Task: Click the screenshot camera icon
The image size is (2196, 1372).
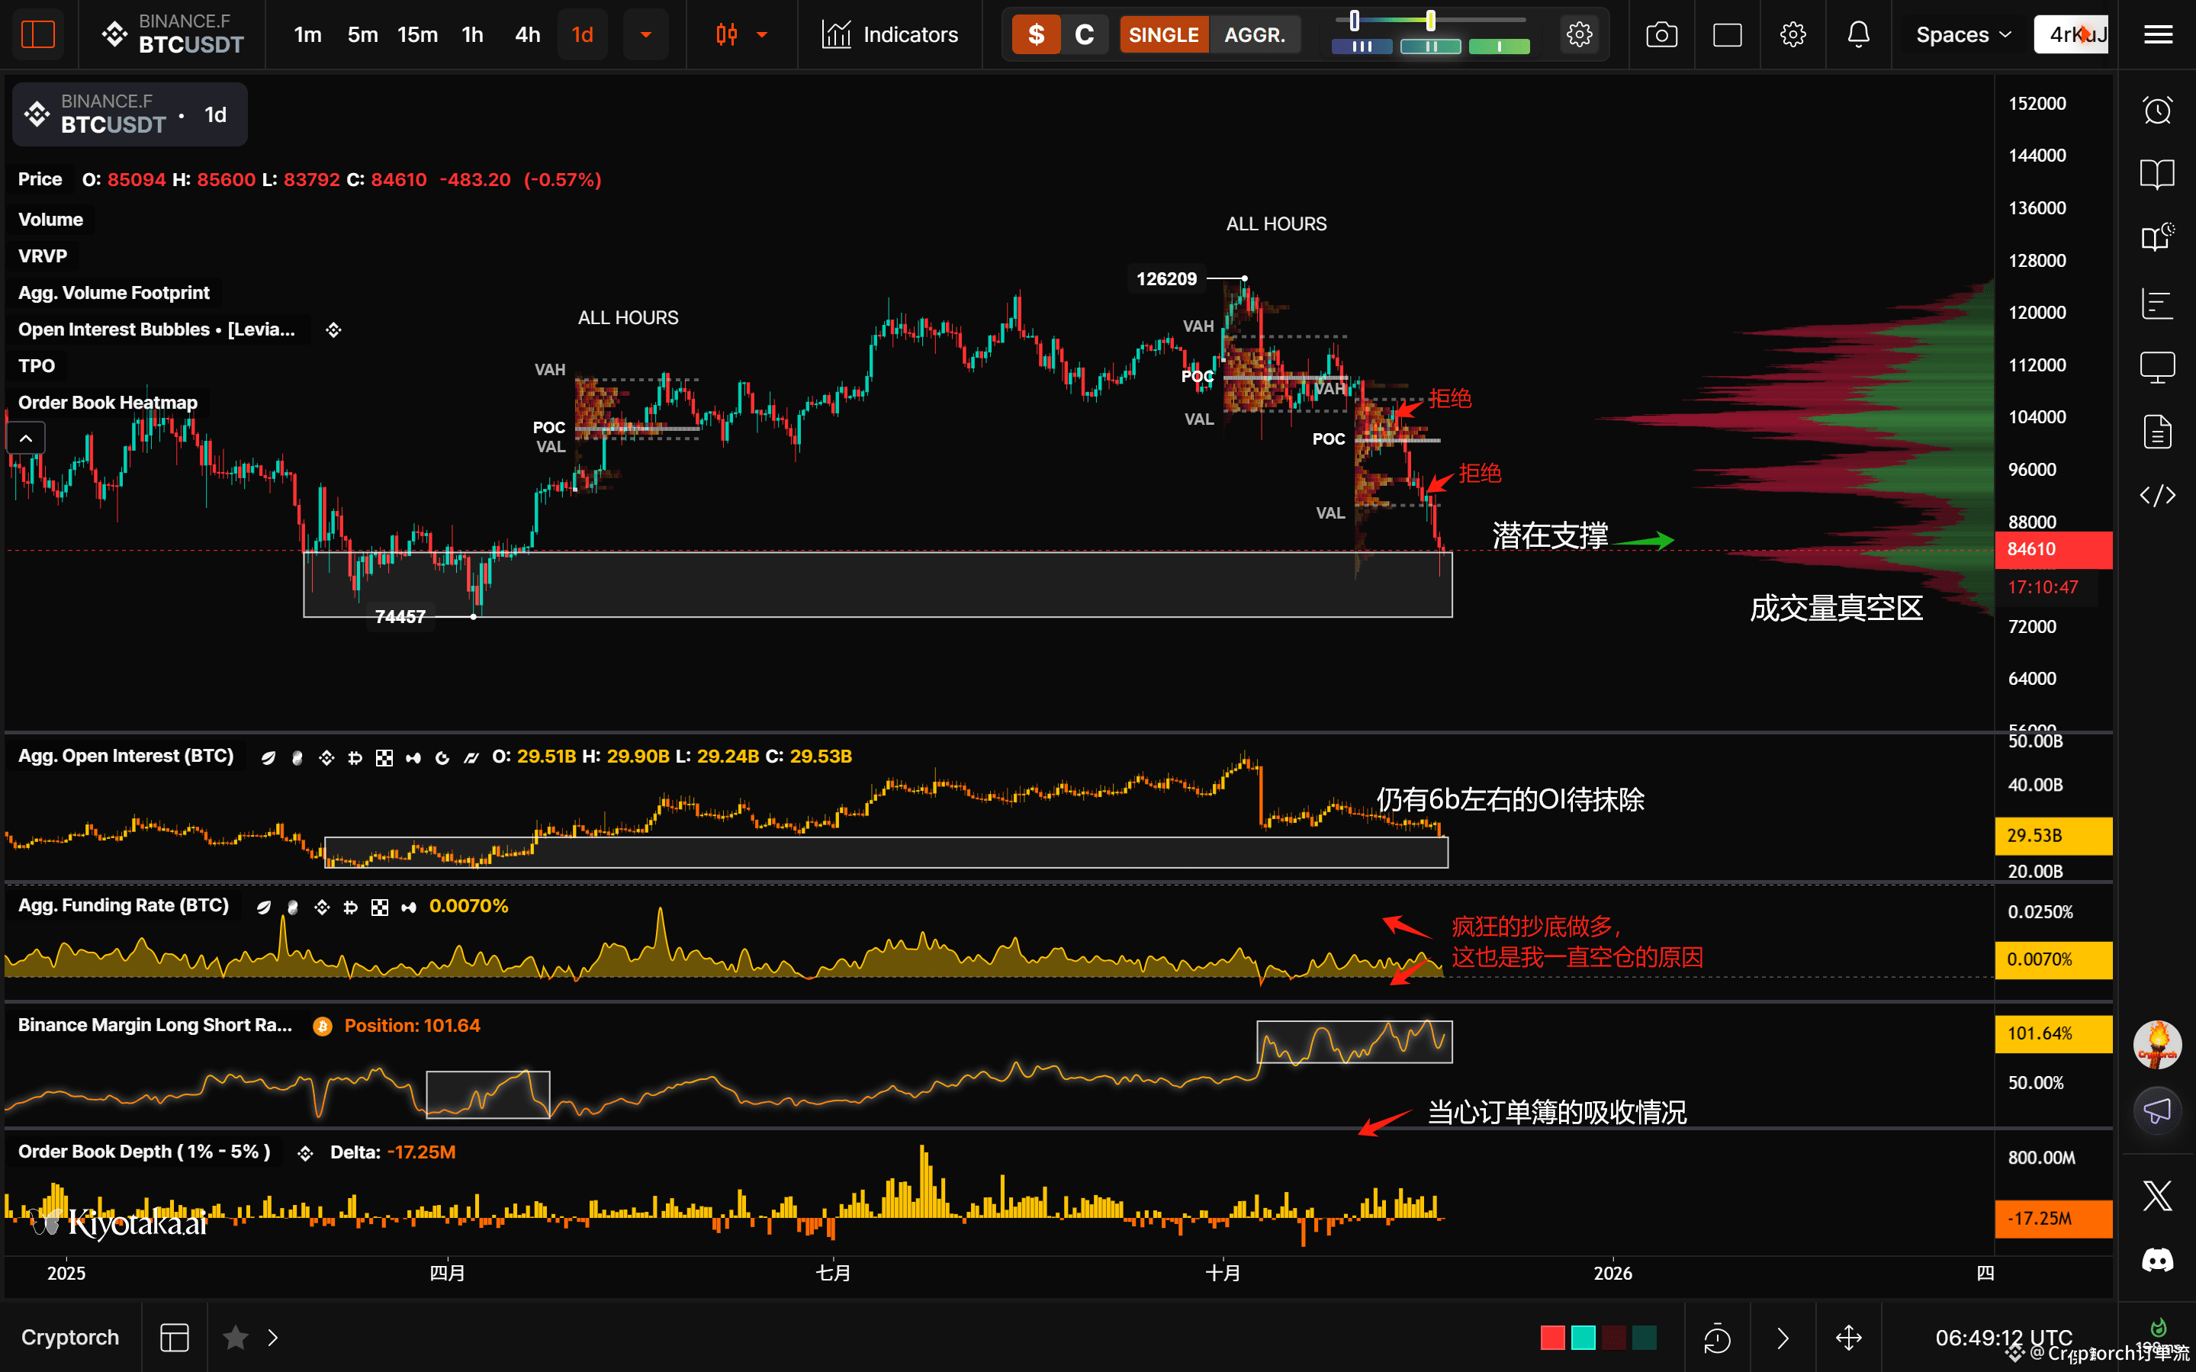Action: [x=1661, y=34]
